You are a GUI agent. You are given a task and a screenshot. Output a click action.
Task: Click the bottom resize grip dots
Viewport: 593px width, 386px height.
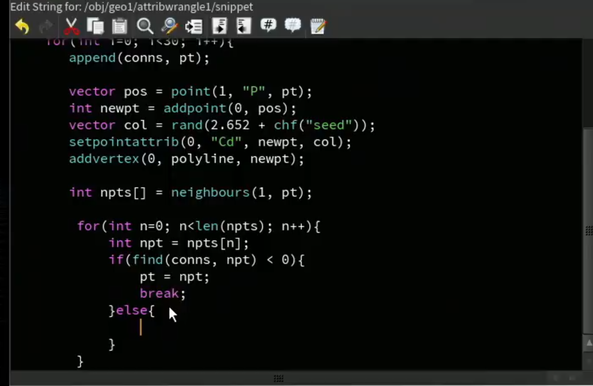tap(279, 378)
